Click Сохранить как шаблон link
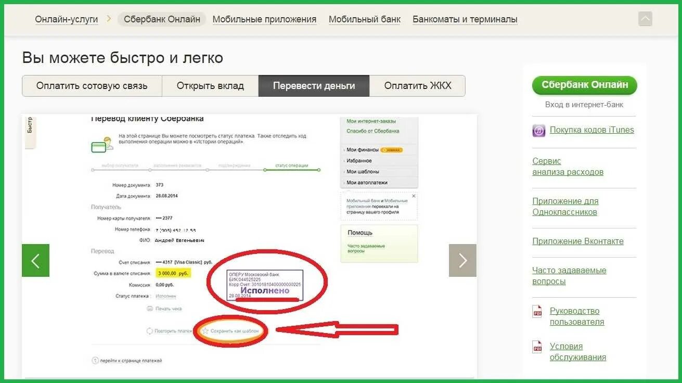Image resolution: width=682 pixels, height=383 pixels. point(235,330)
